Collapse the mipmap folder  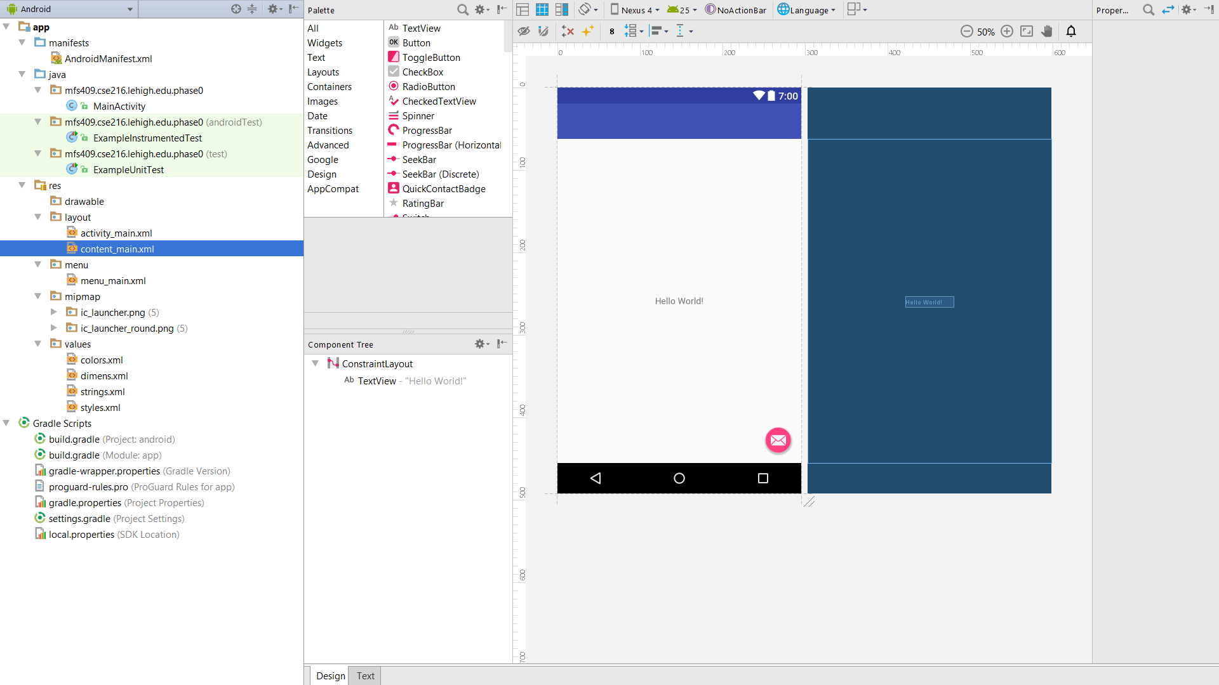point(38,296)
